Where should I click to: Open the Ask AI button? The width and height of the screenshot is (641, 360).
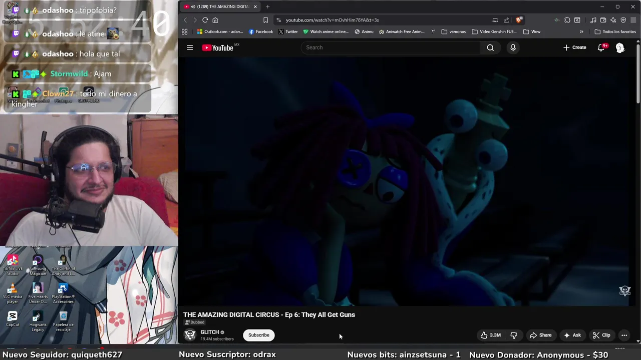pyautogui.click(x=572, y=335)
